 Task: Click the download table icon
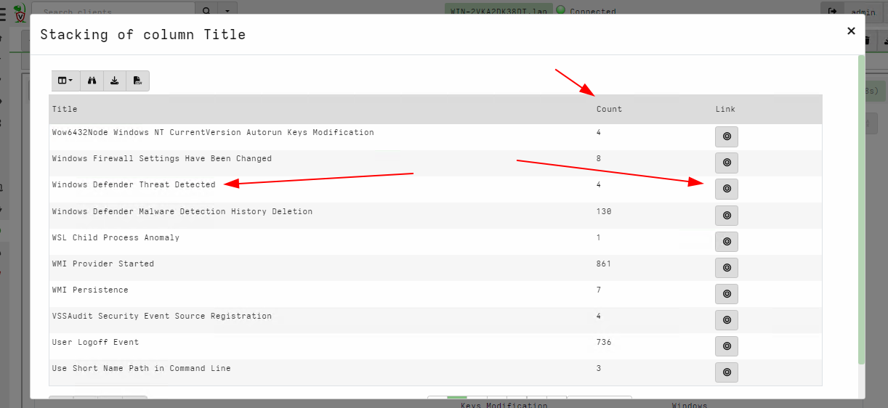(x=114, y=81)
